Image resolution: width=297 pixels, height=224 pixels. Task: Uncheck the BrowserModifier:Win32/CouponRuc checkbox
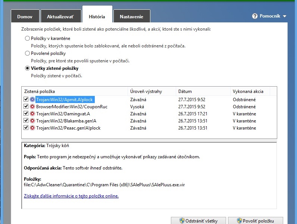pyautogui.click(x=26, y=107)
